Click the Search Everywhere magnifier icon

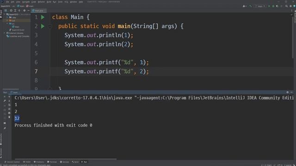(x=286, y=6)
